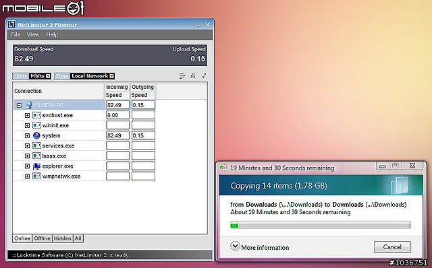This screenshot has width=432, height=268.
Task: Click the wmpnetwk.exe process icon
Action: tap(36, 176)
